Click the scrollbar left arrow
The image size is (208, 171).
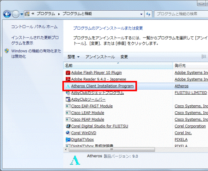coord(66,149)
